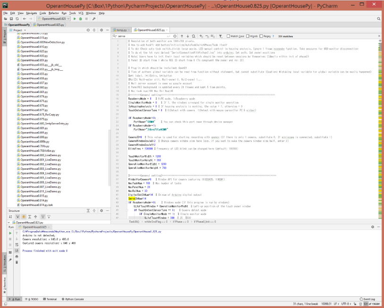The width and height of the screenshot is (384, 308).
Task: Click the Save All toolbar icon
Action: [10, 18]
